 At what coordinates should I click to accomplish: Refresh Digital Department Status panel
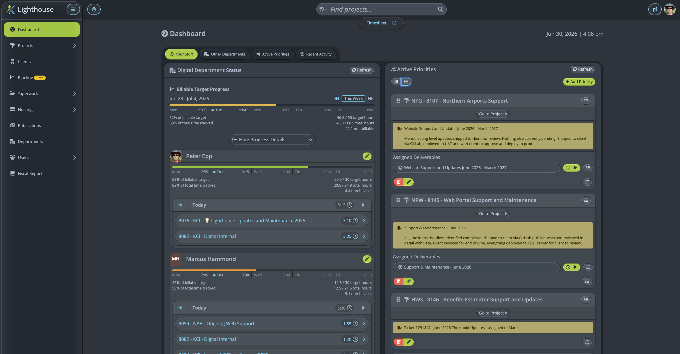pos(362,70)
